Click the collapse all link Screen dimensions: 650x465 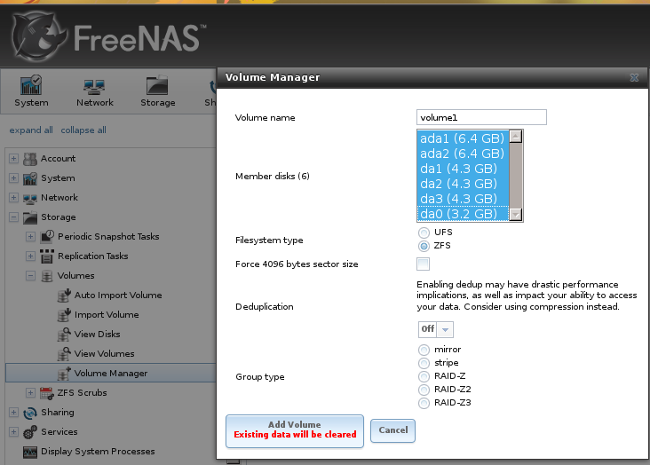click(83, 130)
